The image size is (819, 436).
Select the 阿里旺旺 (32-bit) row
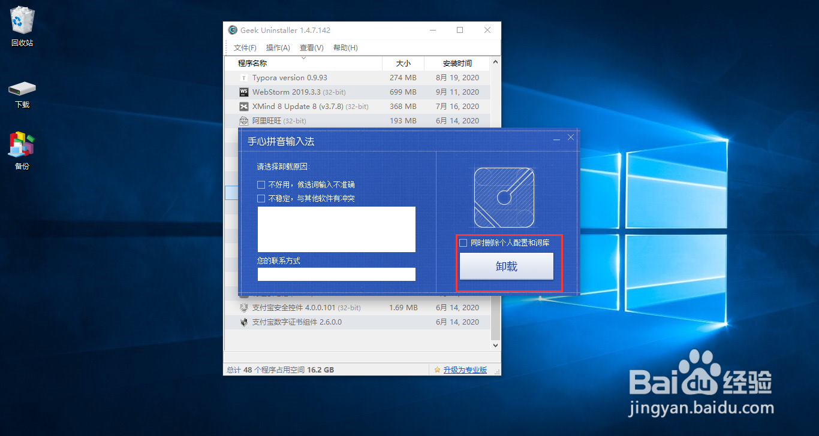tap(357, 121)
